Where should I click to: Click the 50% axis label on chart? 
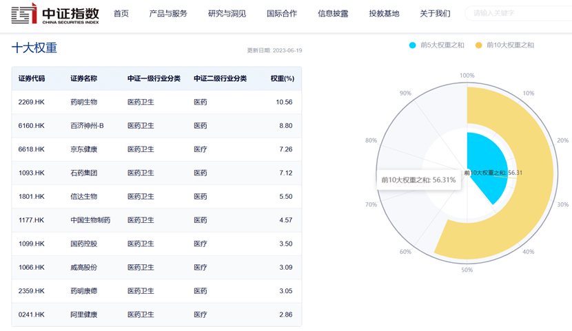click(467, 270)
